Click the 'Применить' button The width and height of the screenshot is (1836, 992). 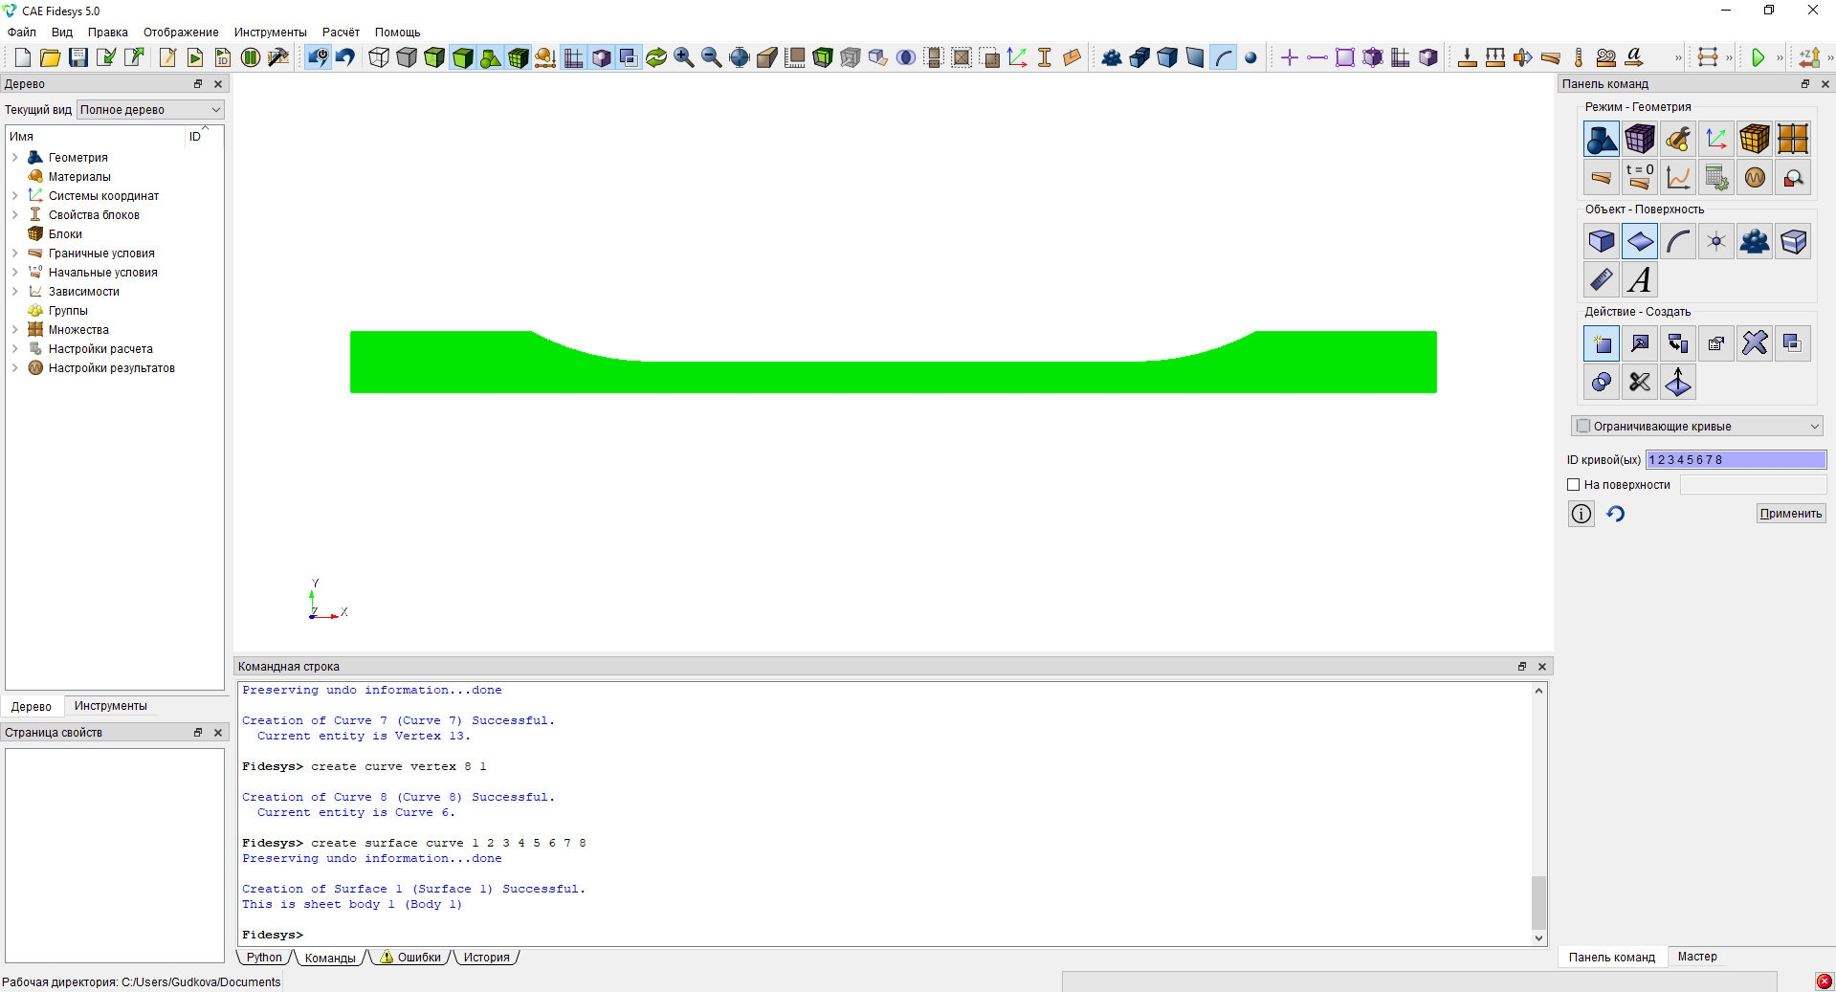click(1791, 514)
